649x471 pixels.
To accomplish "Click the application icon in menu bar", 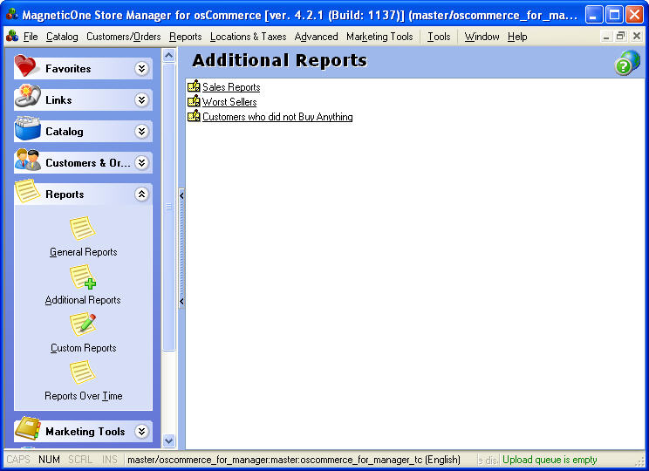I will pyautogui.click(x=12, y=36).
